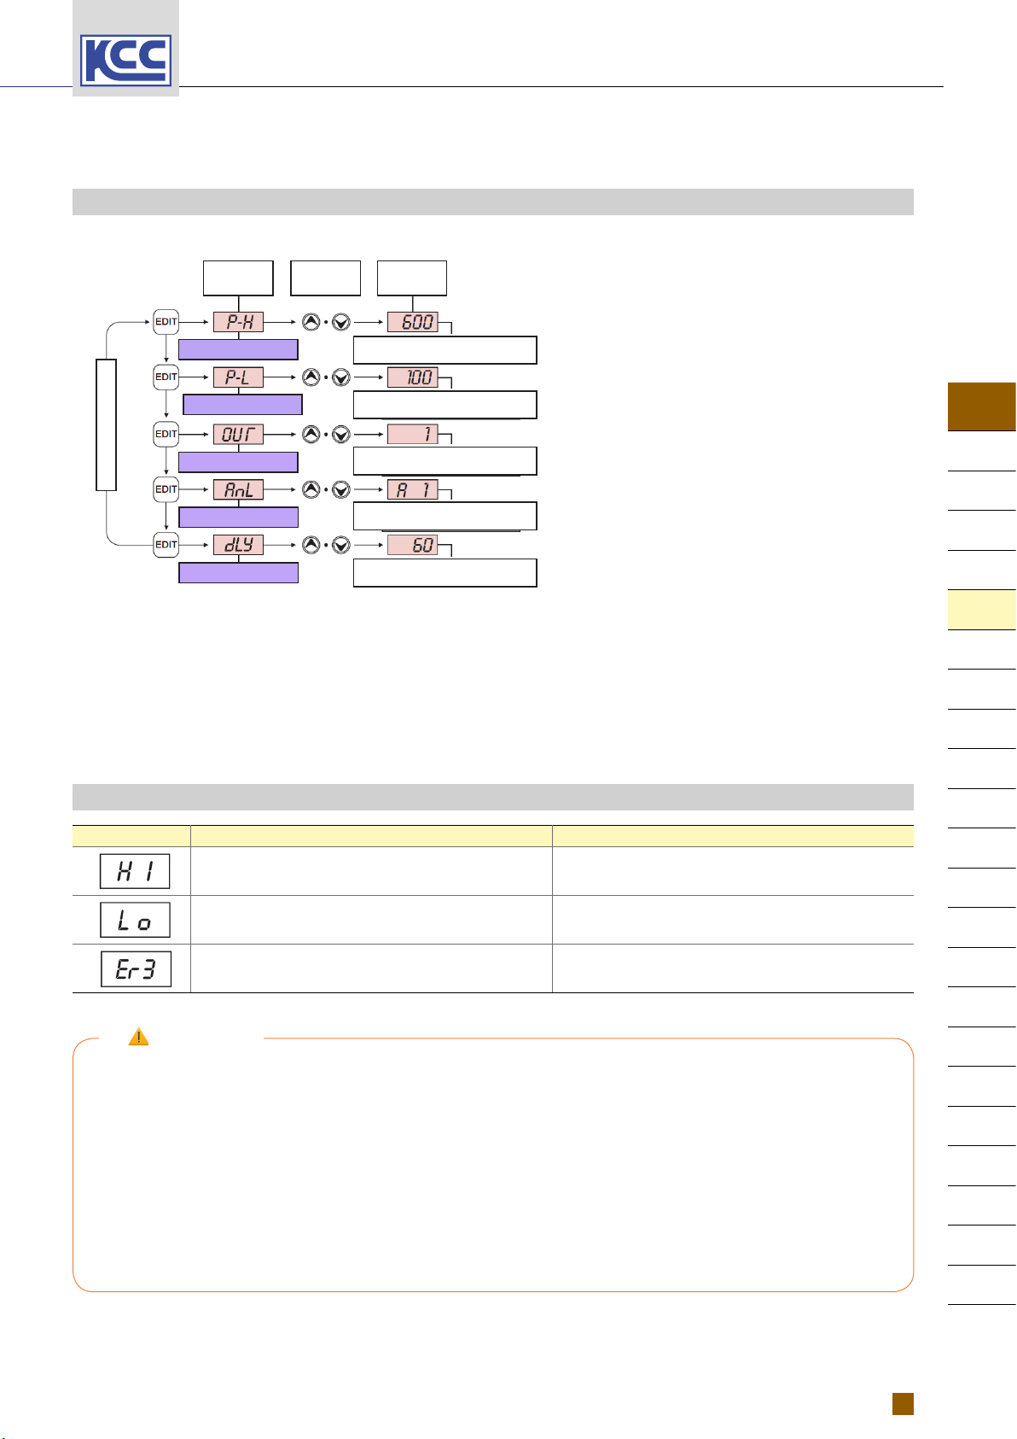
Task: Click the HI error display in the table
Action: [135, 871]
